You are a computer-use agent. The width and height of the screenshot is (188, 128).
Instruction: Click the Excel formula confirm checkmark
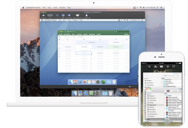click(x=71, y=37)
